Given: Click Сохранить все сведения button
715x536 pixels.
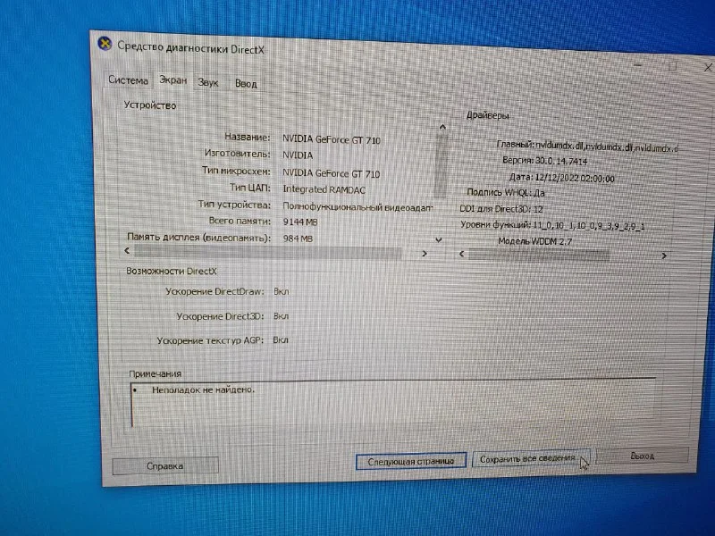Looking at the screenshot, I should click(x=528, y=459).
